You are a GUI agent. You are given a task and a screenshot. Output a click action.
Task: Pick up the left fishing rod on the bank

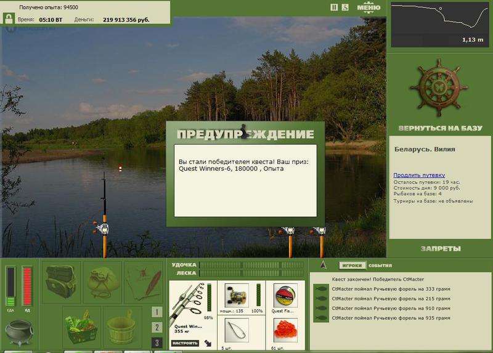104,217
